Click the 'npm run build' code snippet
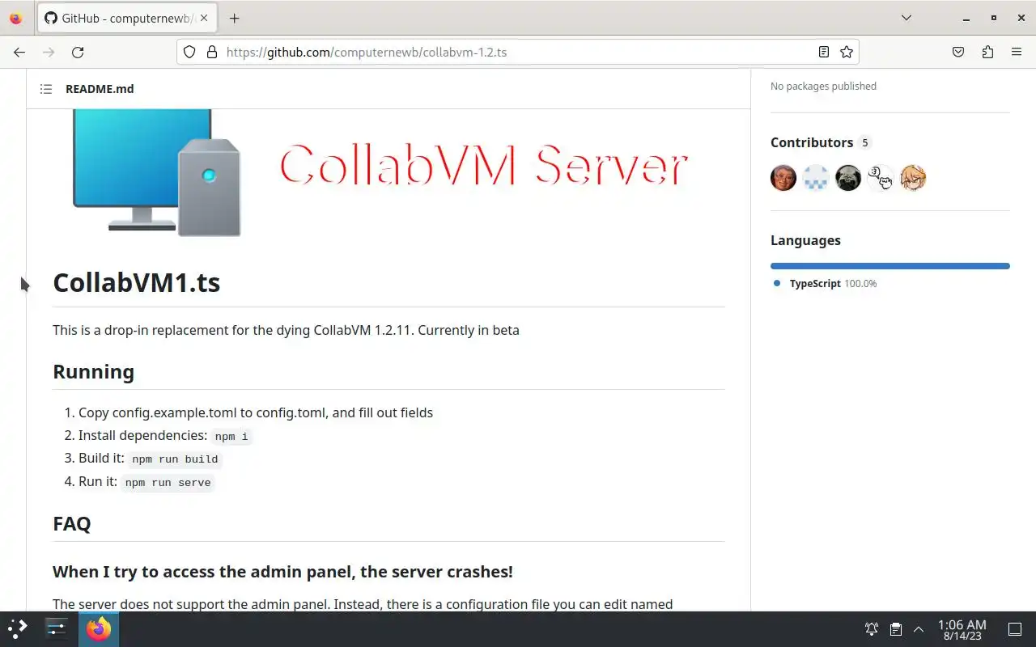1036x647 pixels. coord(175,459)
